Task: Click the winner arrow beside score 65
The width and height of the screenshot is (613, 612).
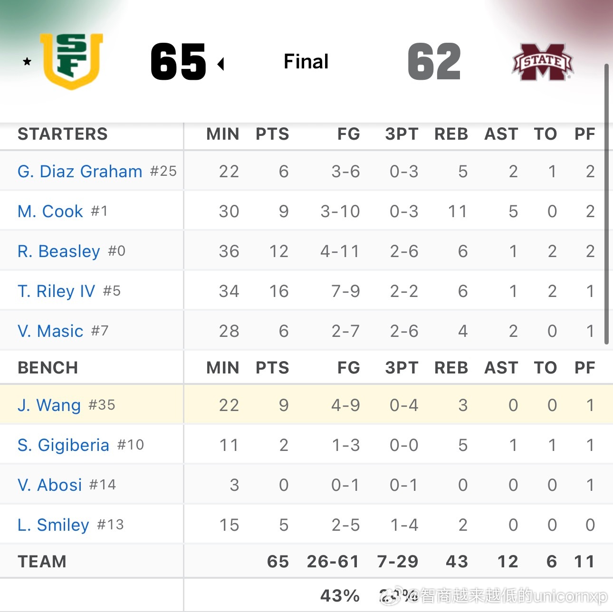Action: coord(220,64)
